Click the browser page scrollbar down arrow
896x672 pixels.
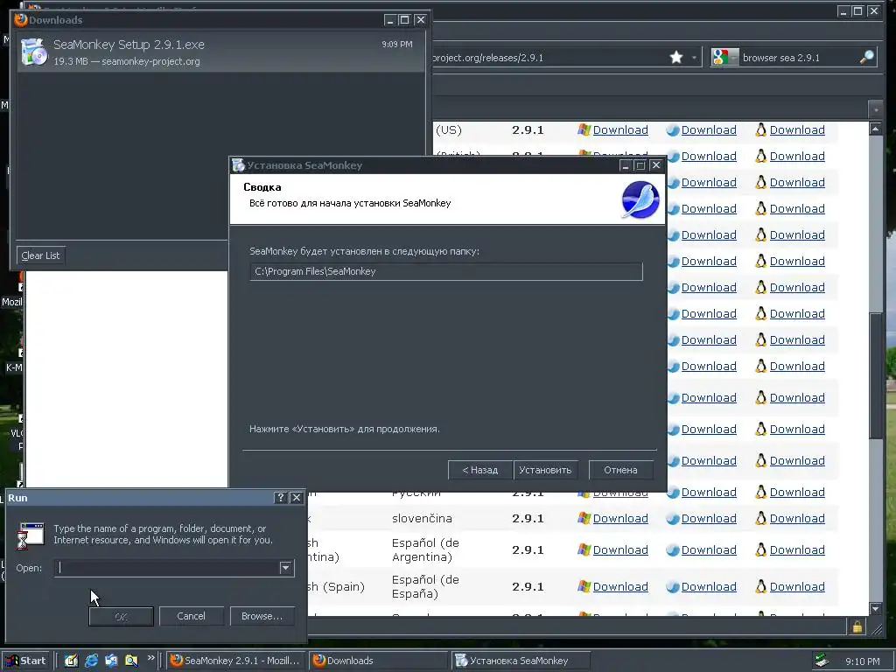875,609
